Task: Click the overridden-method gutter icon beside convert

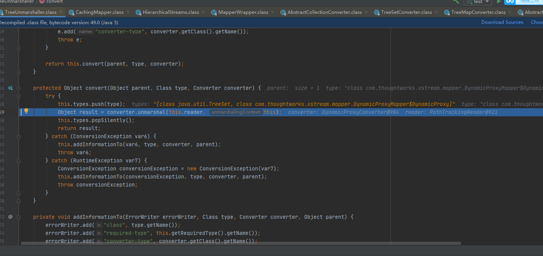Action: [10, 88]
